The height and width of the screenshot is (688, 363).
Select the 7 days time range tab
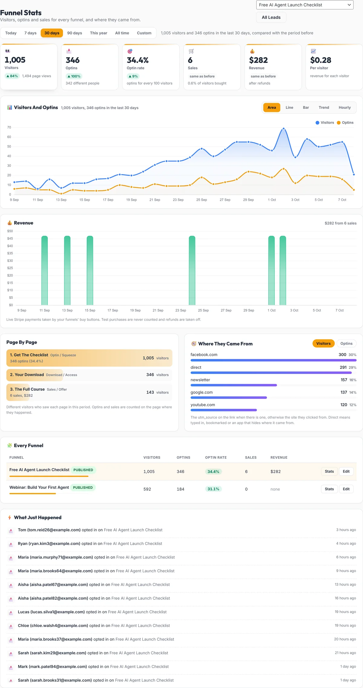pos(31,33)
